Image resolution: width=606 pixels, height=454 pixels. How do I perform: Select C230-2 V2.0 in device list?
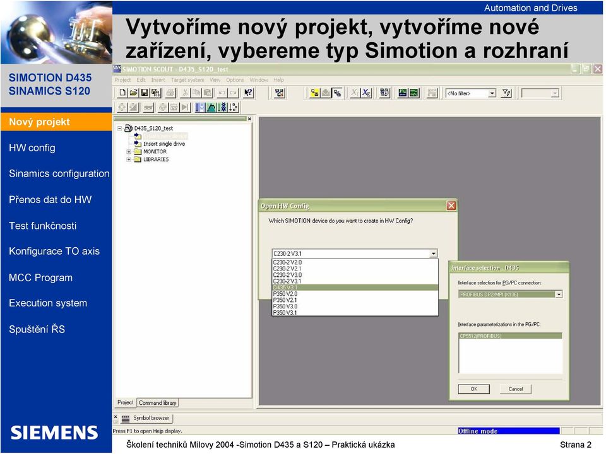(x=355, y=262)
